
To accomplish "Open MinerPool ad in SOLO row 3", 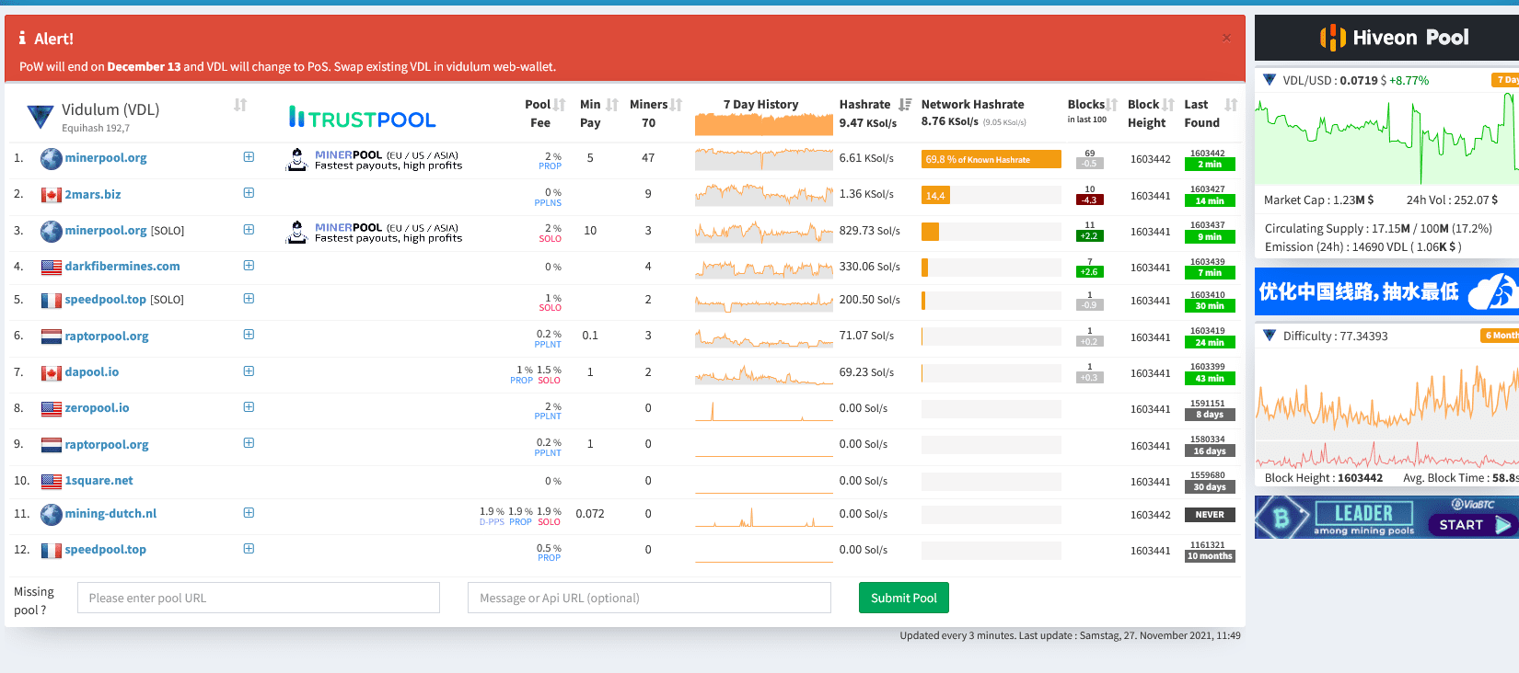I will (x=375, y=232).
